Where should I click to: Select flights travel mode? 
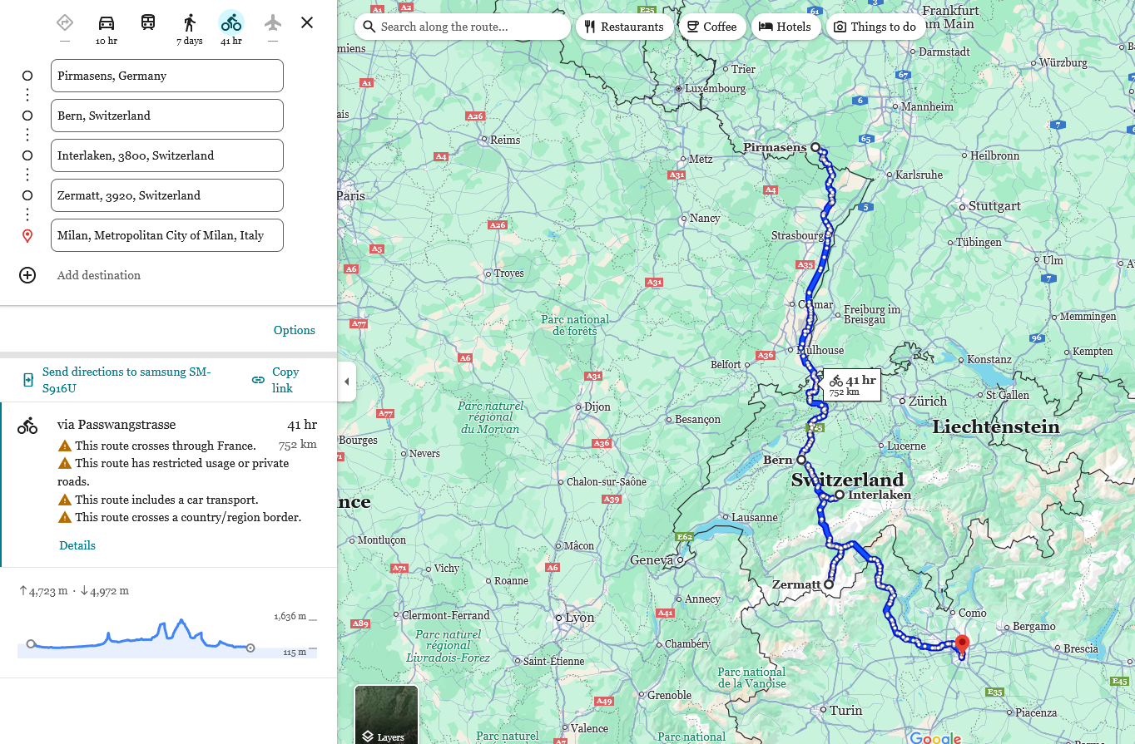click(x=273, y=22)
